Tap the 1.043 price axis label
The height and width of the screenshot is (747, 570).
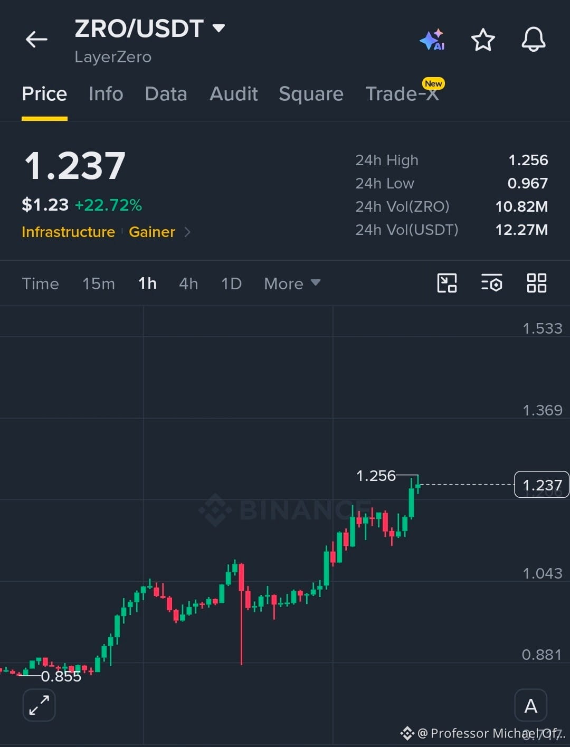[543, 573]
